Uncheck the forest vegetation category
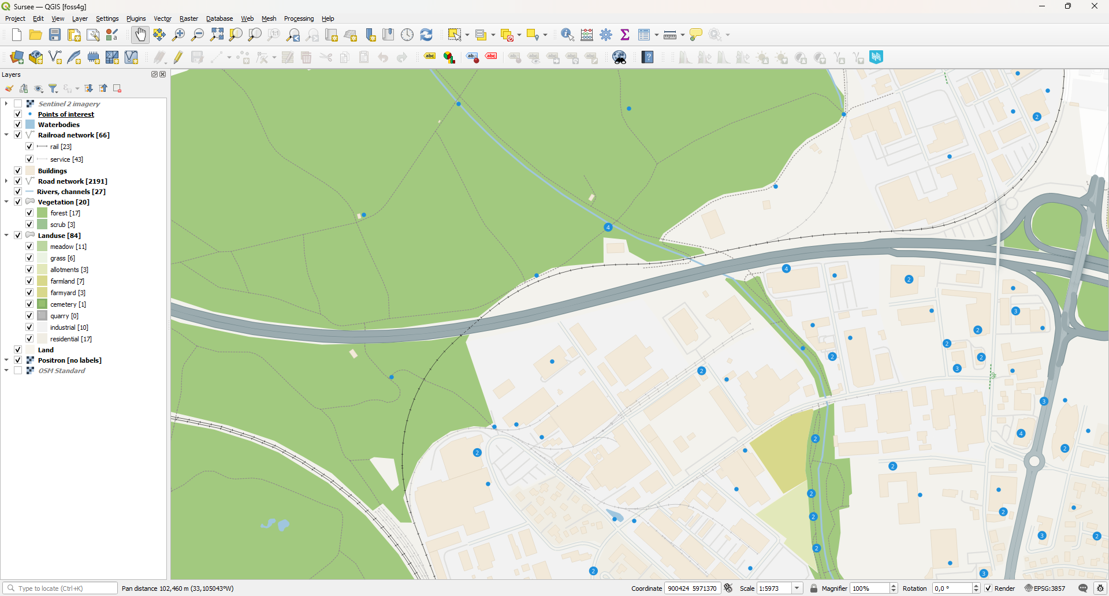The width and height of the screenshot is (1109, 596). point(29,213)
